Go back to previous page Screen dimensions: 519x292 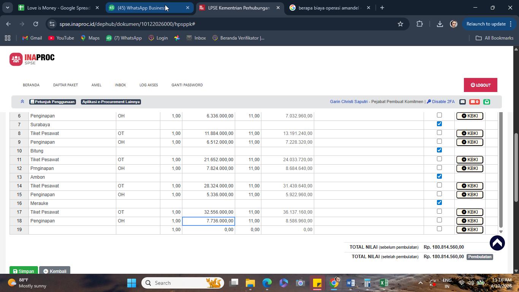click(x=8, y=24)
